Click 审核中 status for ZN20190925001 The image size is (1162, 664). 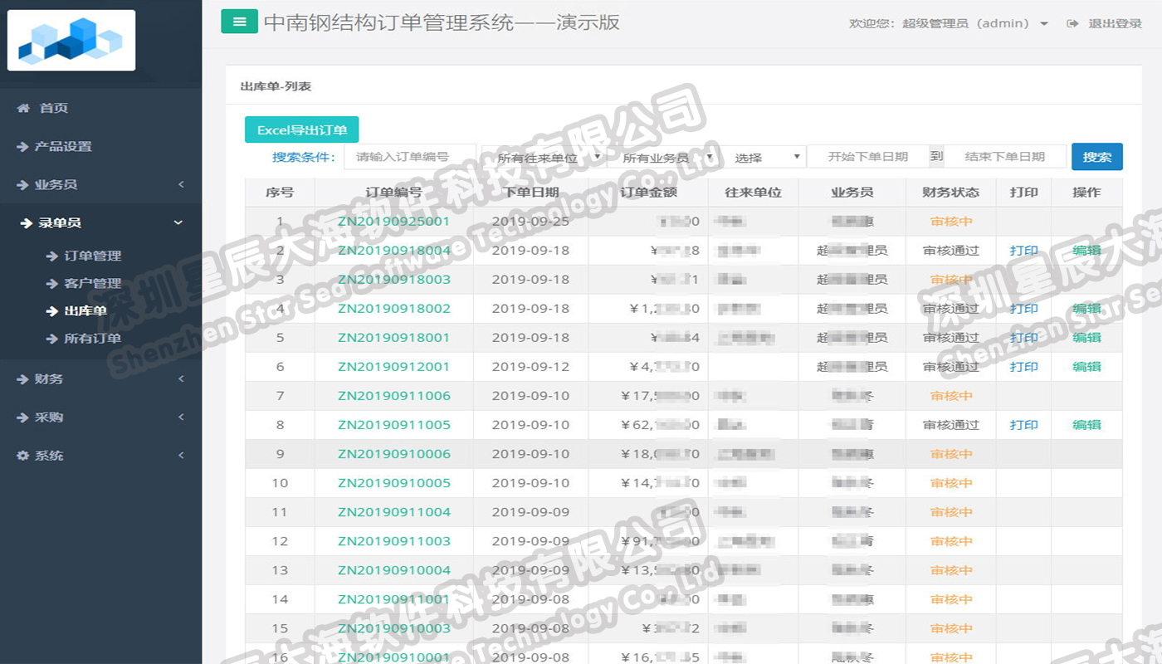pyautogui.click(x=951, y=222)
